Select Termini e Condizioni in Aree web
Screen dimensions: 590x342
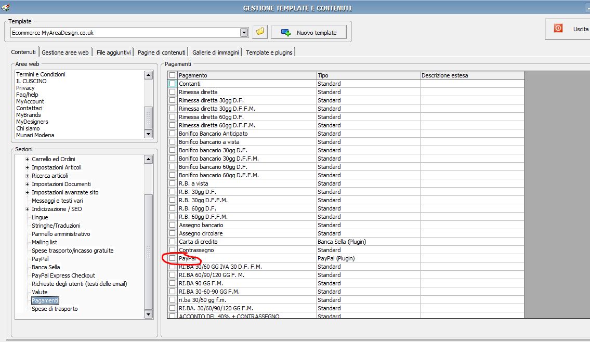[41, 74]
